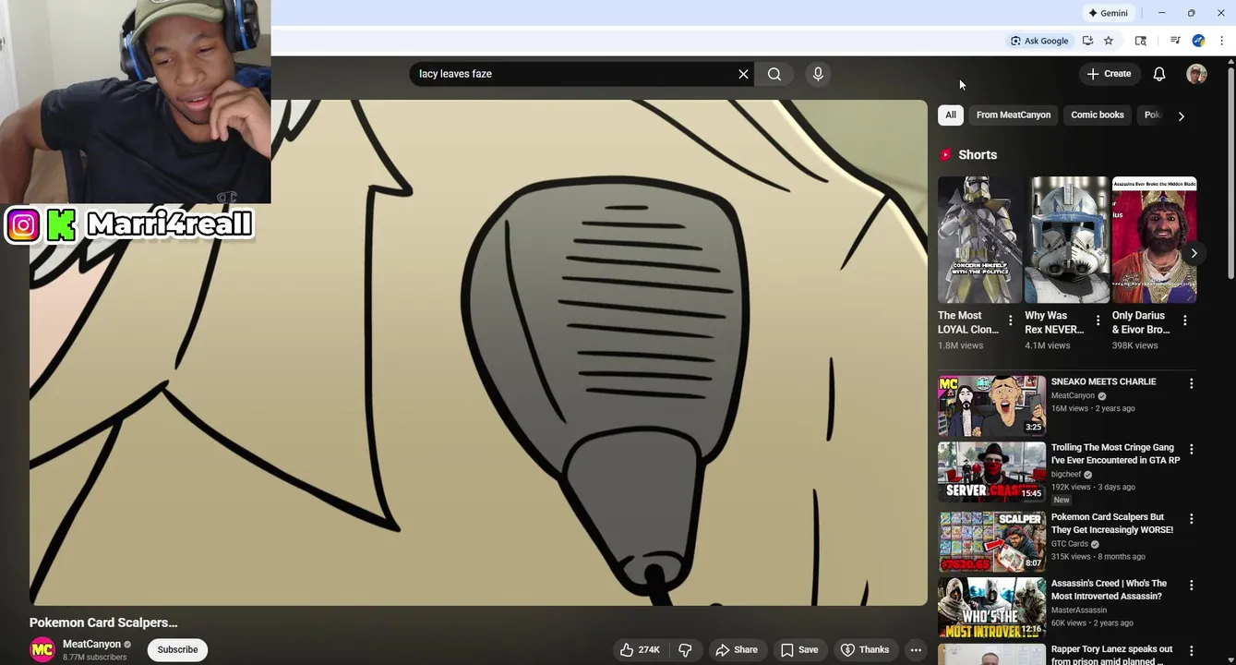Subscribe to MeatCanyon
This screenshot has width=1236, height=665.
(x=177, y=650)
